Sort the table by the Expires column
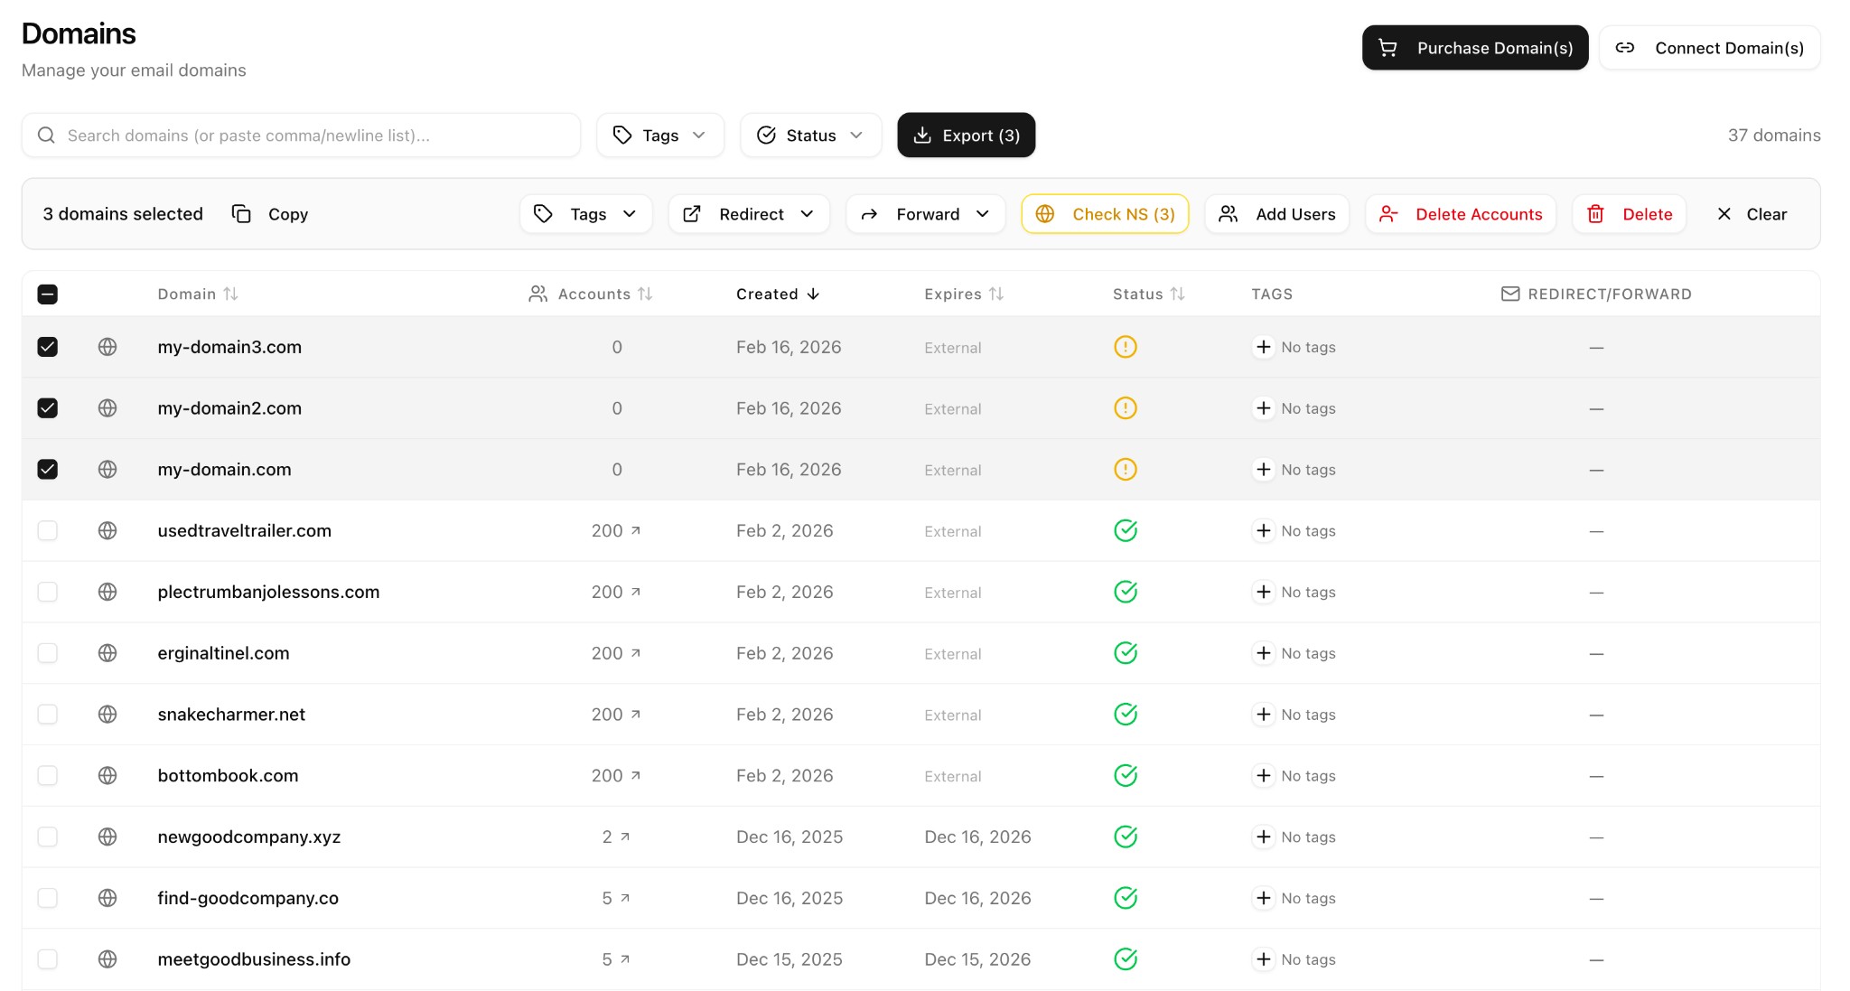The width and height of the screenshot is (1850, 991). point(964,294)
